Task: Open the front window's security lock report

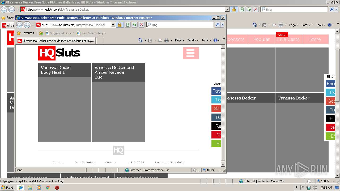Action: click(x=120, y=25)
